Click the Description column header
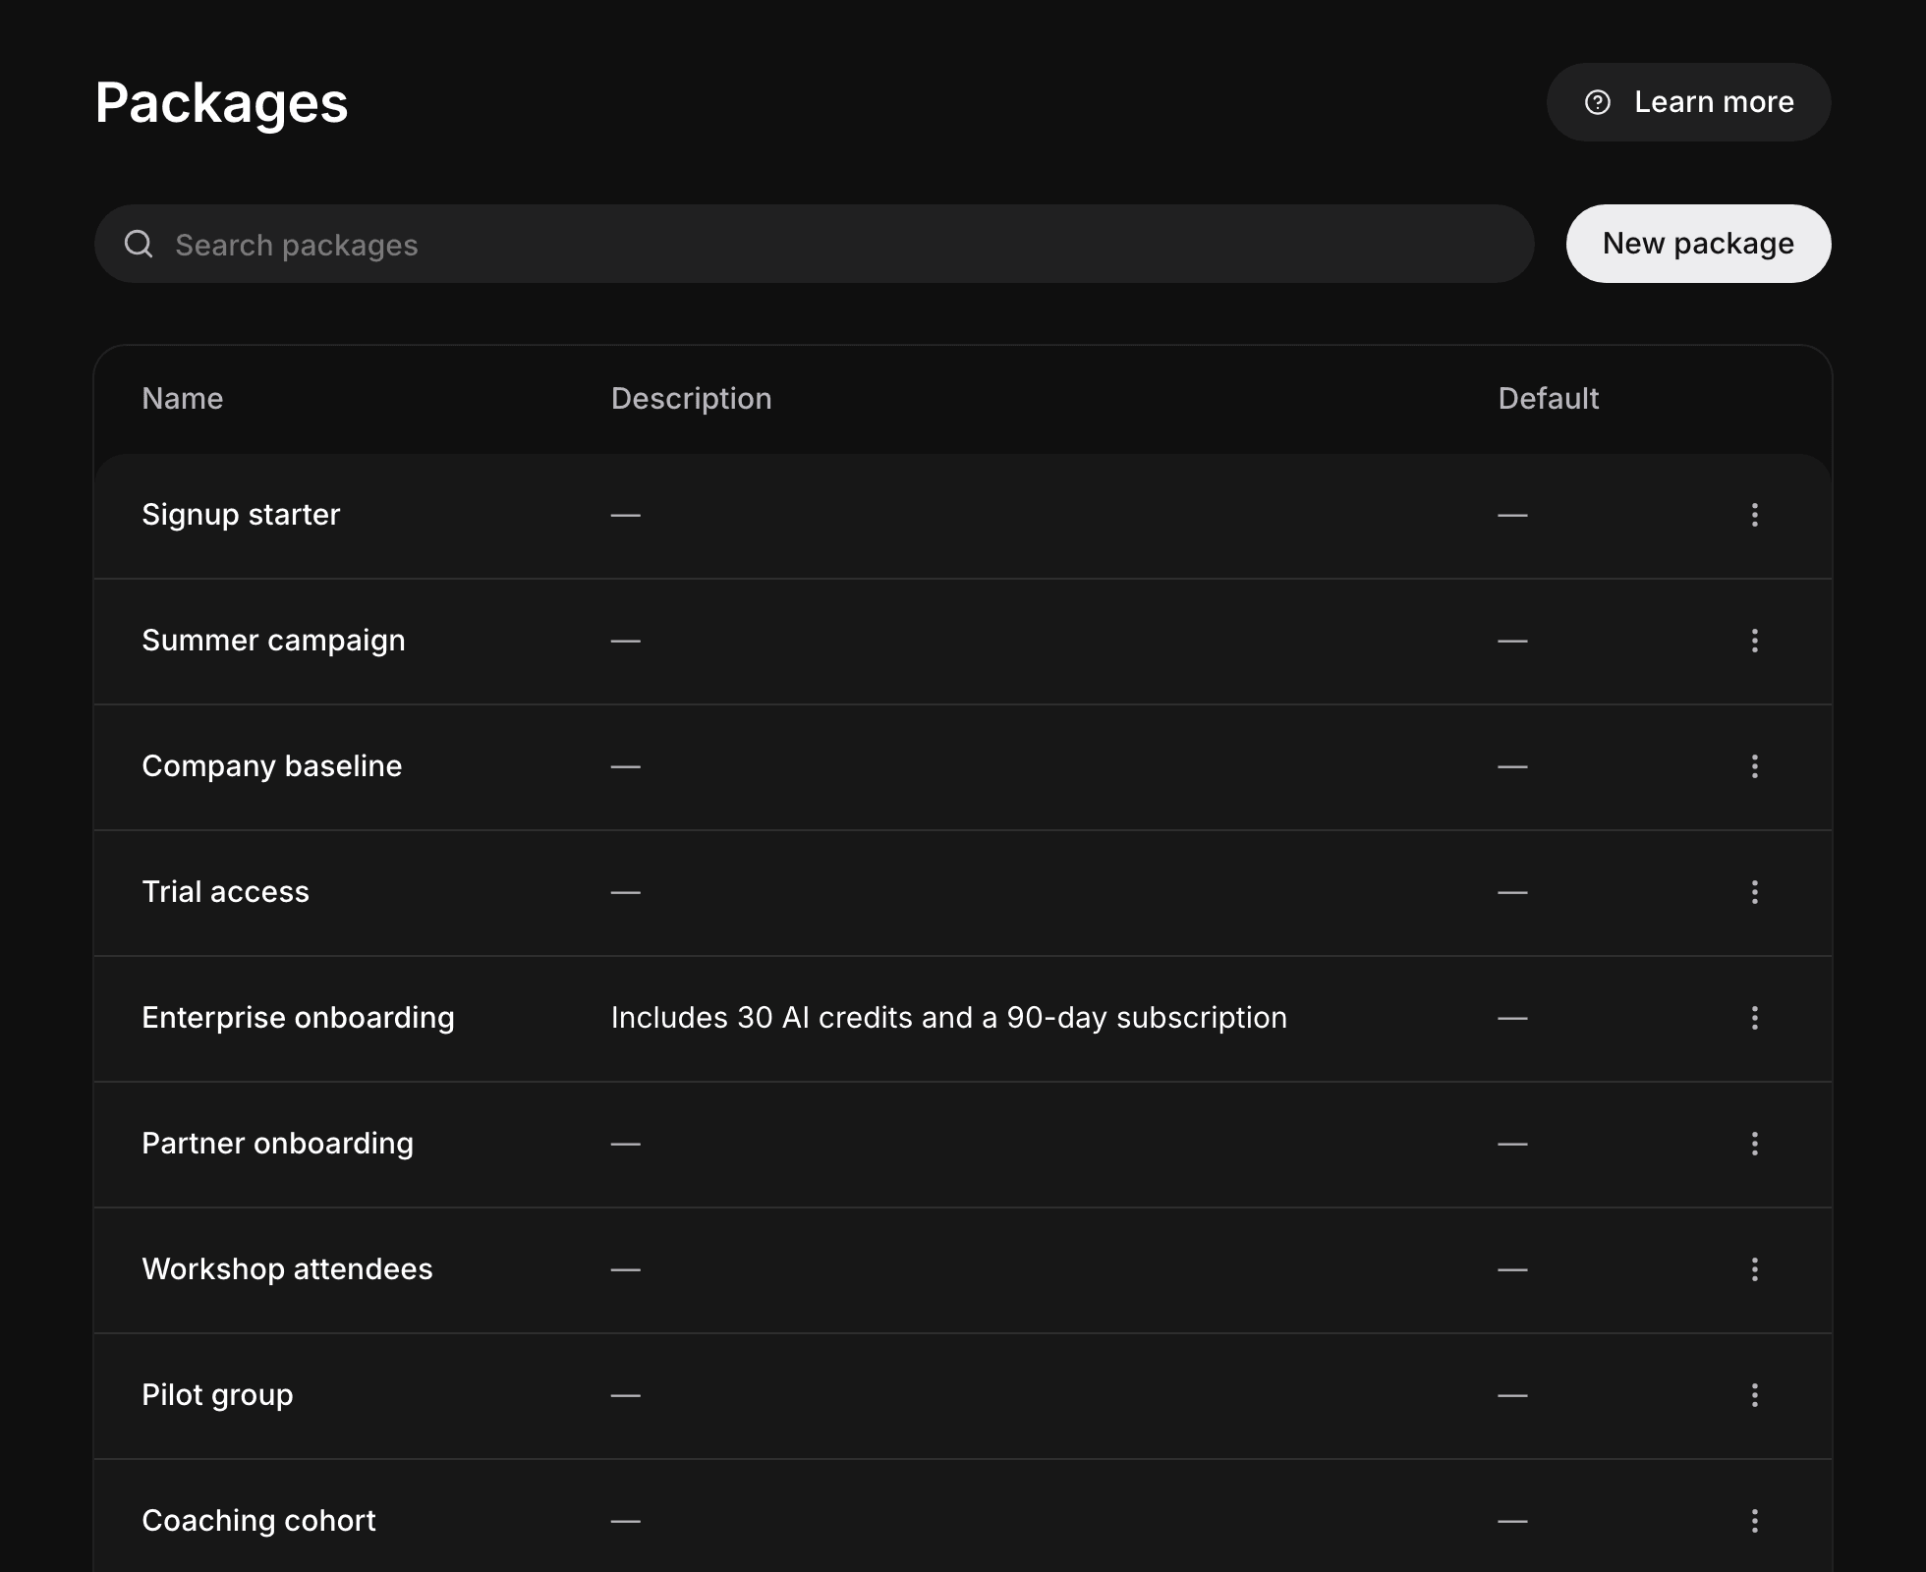The width and height of the screenshot is (1926, 1572). coord(691,399)
